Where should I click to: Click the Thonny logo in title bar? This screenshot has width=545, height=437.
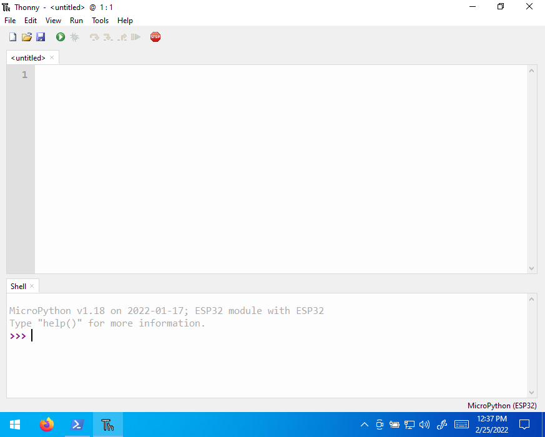click(x=6, y=7)
